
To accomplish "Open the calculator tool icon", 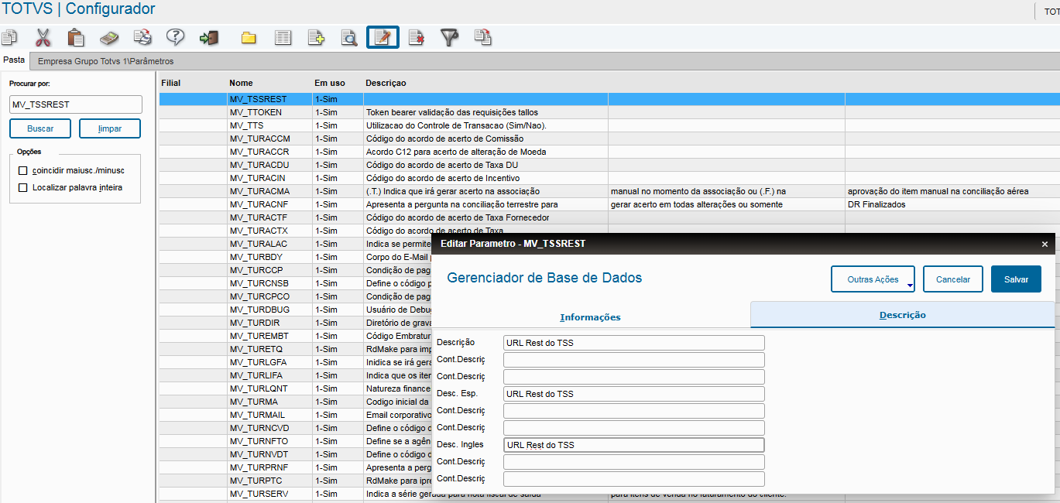I will point(109,37).
